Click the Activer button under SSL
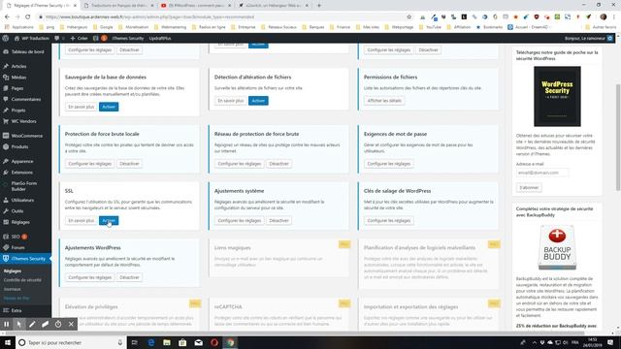The height and width of the screenshot is (349, 621). click(109, 220)
